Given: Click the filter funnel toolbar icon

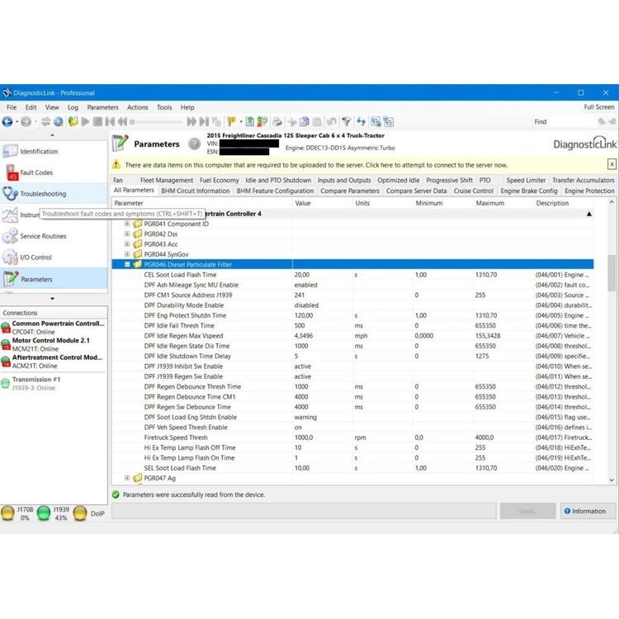Looking at the screenshot, I should pos(347,121).
